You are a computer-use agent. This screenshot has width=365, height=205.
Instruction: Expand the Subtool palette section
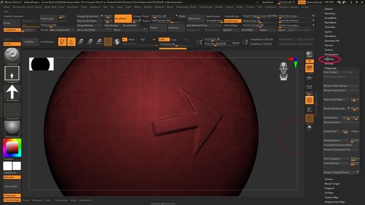pos(328,9)
